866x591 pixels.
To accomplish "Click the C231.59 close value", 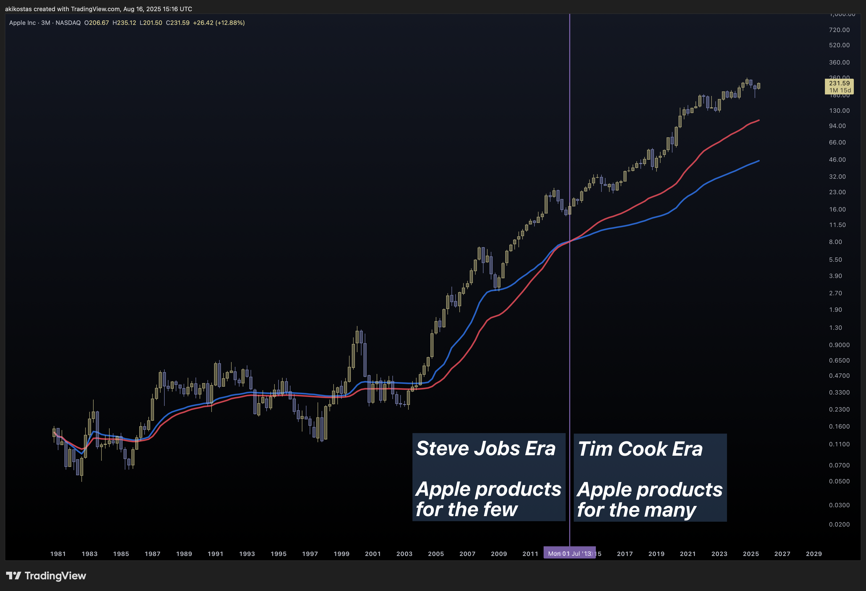I will coord(178,23).
